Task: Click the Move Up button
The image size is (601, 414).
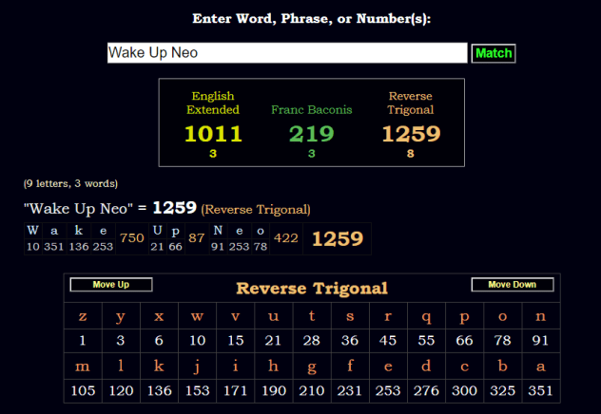Action: (x=110, y=285)
